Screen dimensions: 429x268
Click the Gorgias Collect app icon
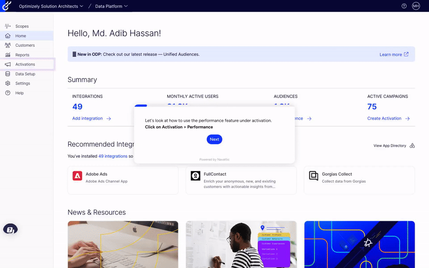[x=314, y=176]
